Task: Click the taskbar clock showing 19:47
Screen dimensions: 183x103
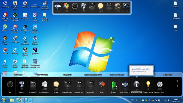Action: pos(176,100)
